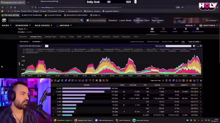Image resolution: width=220 pixels, height=123 pixels.
Task: Open the Archon dropdown menu
Action: coord(64,25)
